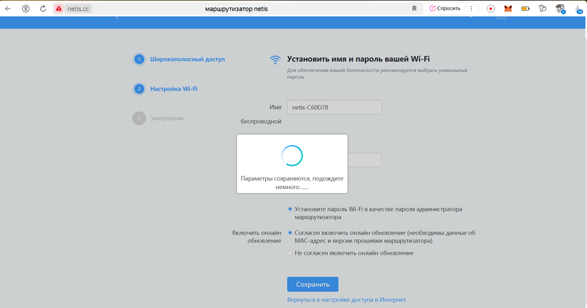Image resolution: width=587 pixels, height=308 pixels.
Task: Click the step 1 number circle
Action: [x=139, y=59]
